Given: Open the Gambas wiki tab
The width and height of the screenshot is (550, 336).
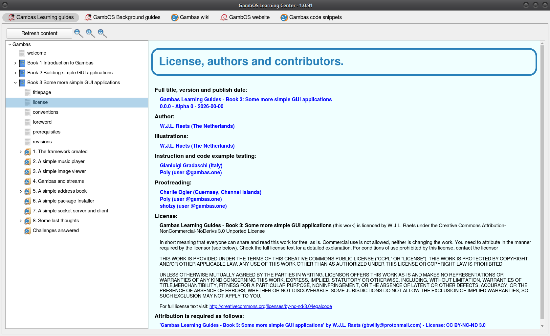Looking at the screenshot, I should 190,17.
